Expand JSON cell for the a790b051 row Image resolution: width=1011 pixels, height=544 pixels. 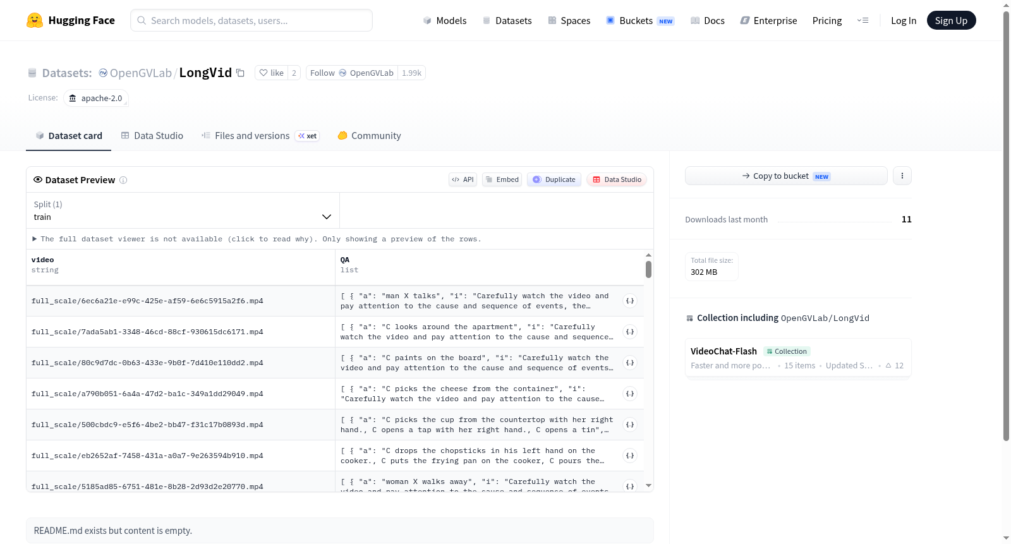tap(630, 394)
